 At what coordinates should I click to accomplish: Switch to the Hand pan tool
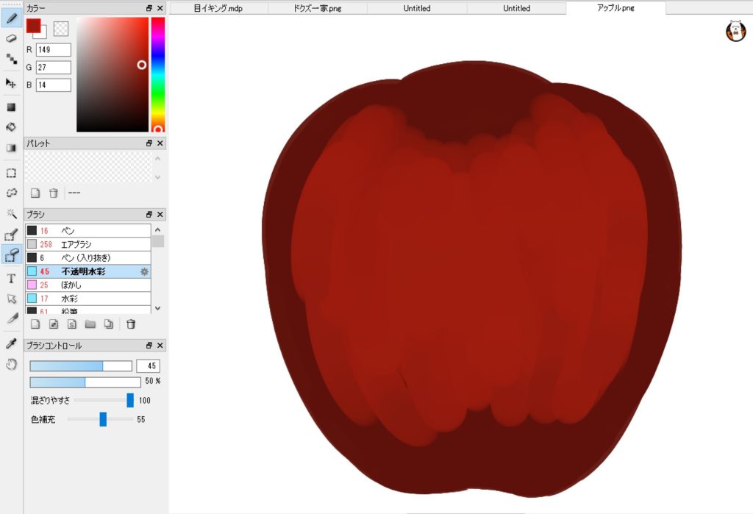[x=11, y=364]
